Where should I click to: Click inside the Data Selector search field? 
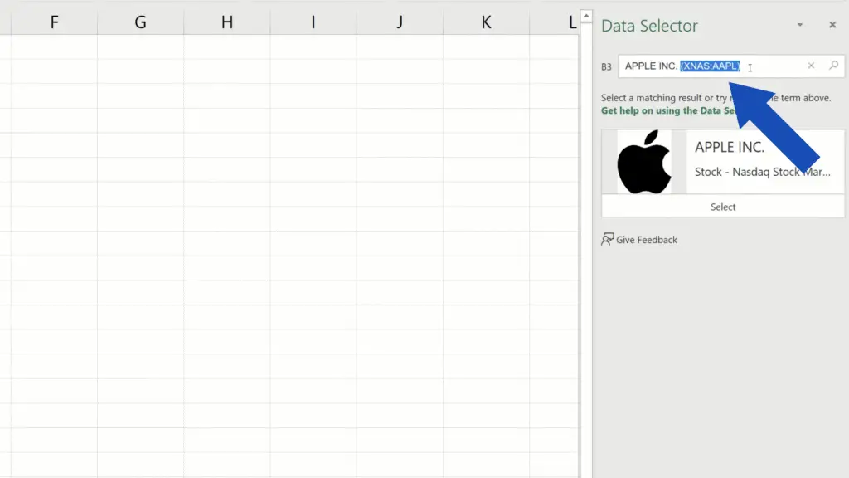point(731,66)
